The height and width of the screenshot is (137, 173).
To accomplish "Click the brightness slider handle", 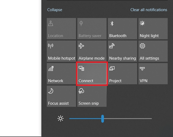I will [x=102, y=119].
